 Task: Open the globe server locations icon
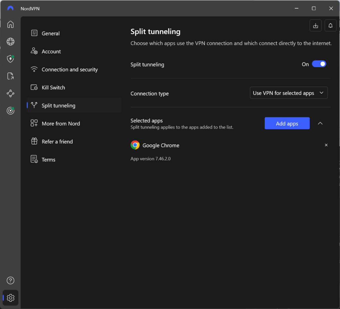tap(10, 42)
